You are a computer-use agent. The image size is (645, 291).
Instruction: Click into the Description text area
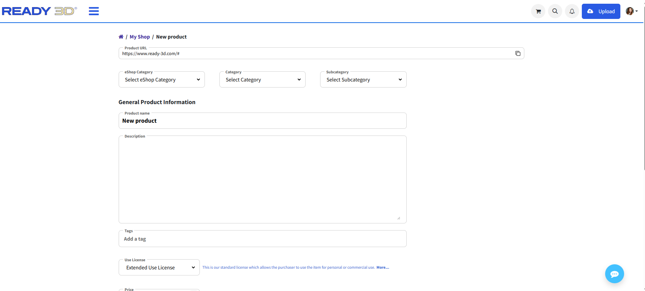262,179
